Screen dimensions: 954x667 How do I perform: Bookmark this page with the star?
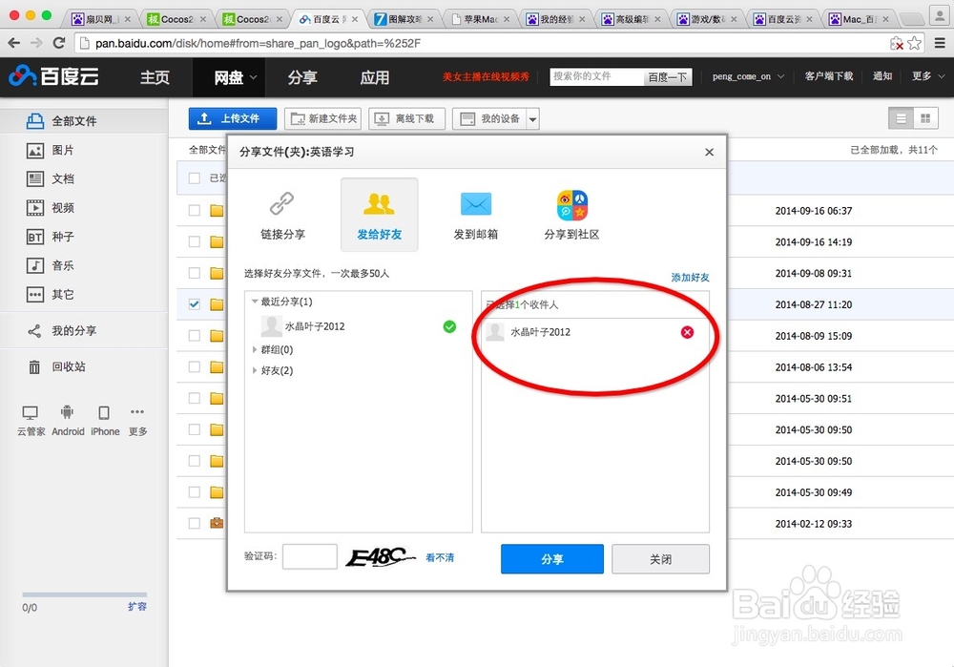click(x=915, y=43)
